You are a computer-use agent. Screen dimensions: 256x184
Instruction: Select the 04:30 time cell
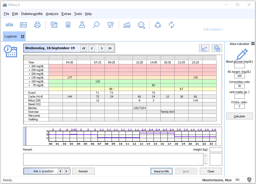[70, 62]
